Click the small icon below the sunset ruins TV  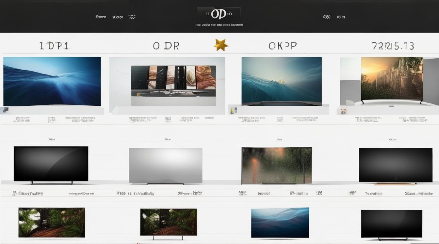344,111
